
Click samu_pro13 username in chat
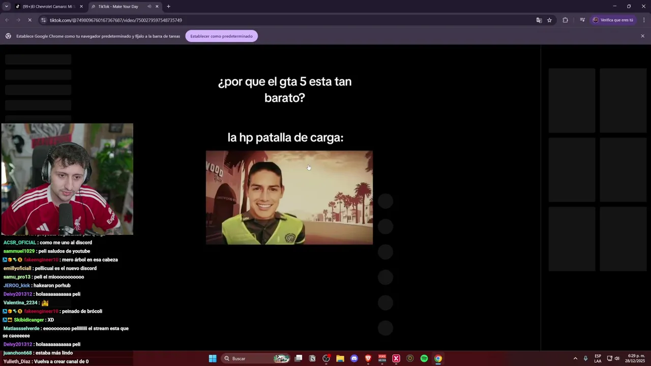click(x=17, y=277)
